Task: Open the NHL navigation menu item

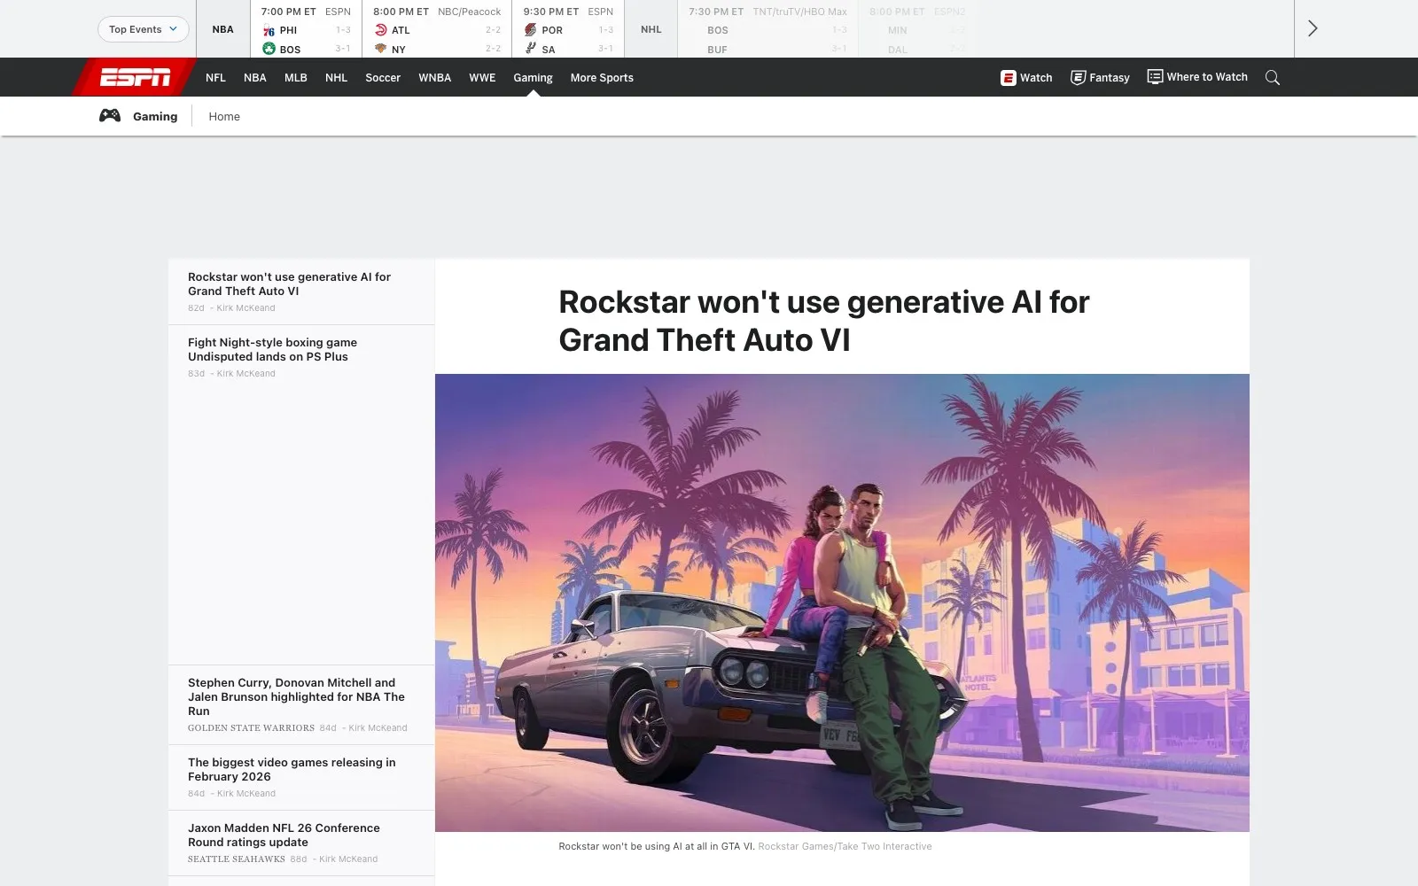Action: 336,78
